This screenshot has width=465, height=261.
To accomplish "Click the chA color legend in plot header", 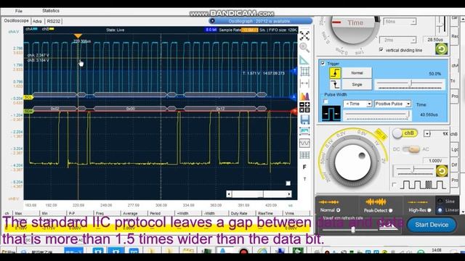I will [31, 29].
